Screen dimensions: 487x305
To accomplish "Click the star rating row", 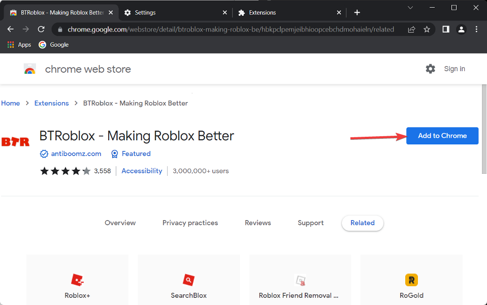I will (x=65, y=171).
